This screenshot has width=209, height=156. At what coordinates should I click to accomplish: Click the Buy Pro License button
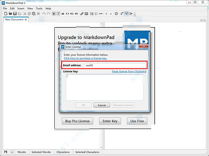(x=77, y=121)
